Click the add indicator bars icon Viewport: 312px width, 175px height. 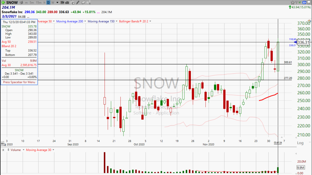[67, 3]
